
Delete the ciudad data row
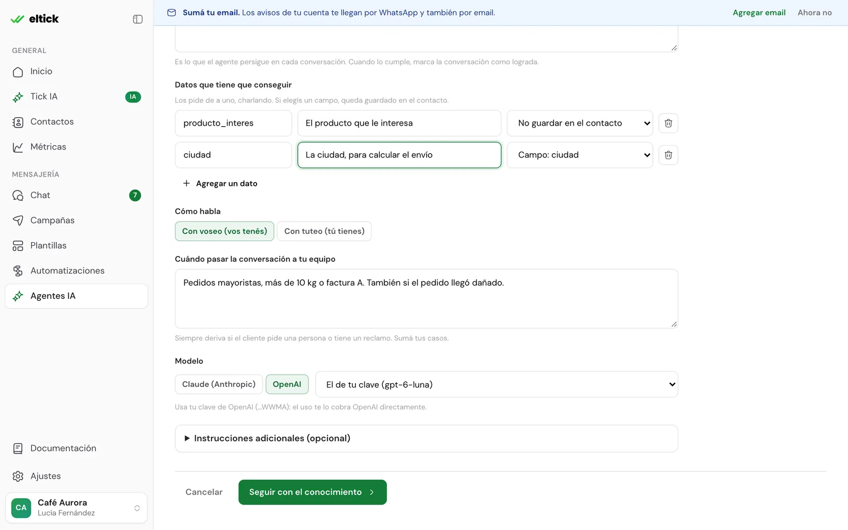(668, 155)
